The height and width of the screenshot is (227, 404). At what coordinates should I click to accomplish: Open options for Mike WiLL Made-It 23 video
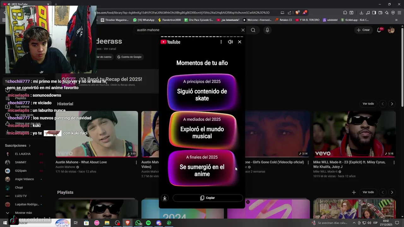pyautogui.click(x=394, y=162)
